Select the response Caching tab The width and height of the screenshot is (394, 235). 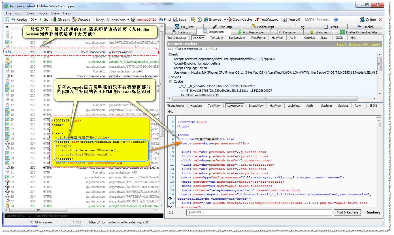(326, 106)
